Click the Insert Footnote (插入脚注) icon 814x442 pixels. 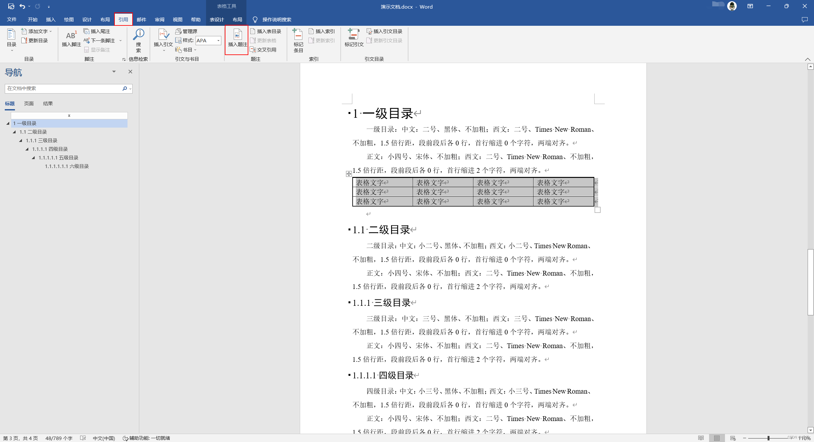coord(71,36)
